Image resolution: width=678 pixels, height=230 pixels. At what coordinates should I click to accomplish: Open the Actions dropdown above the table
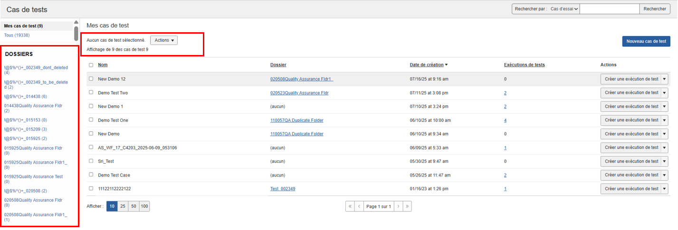[x=164, y=40]
